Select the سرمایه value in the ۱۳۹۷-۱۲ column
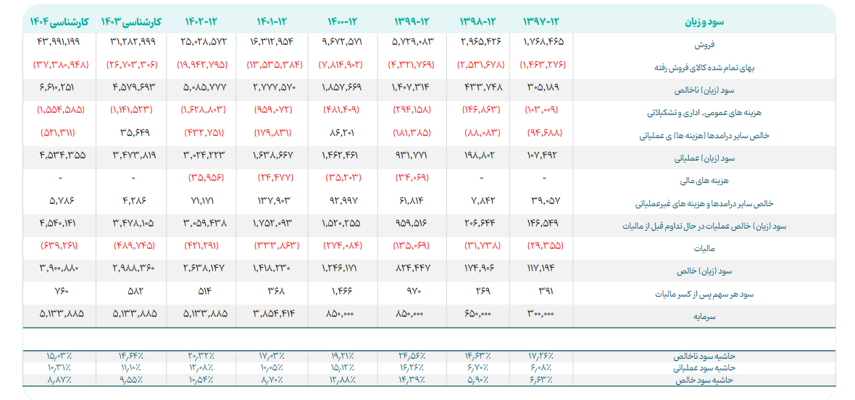 [x=543, y=315]
